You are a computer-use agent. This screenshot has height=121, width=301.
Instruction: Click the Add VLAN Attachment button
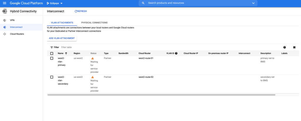pyautogui.click(x=62, y=38)
